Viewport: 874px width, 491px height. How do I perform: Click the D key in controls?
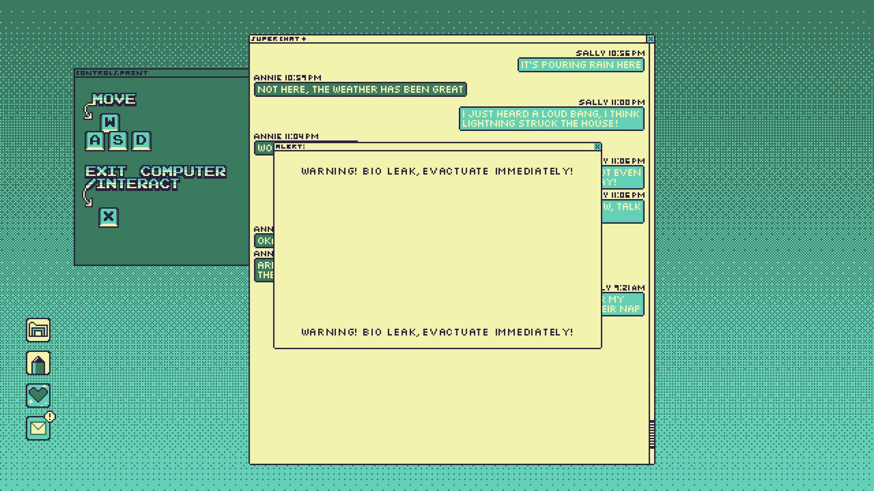(x=141, y=140)
